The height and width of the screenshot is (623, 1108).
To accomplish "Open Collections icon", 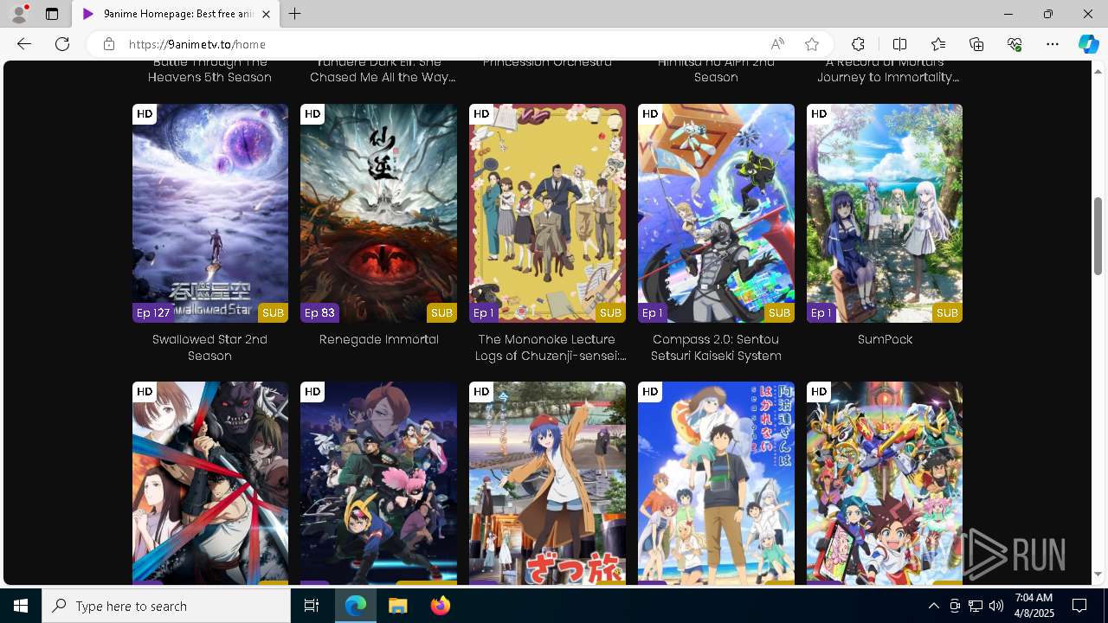I will tap(976, 44).
